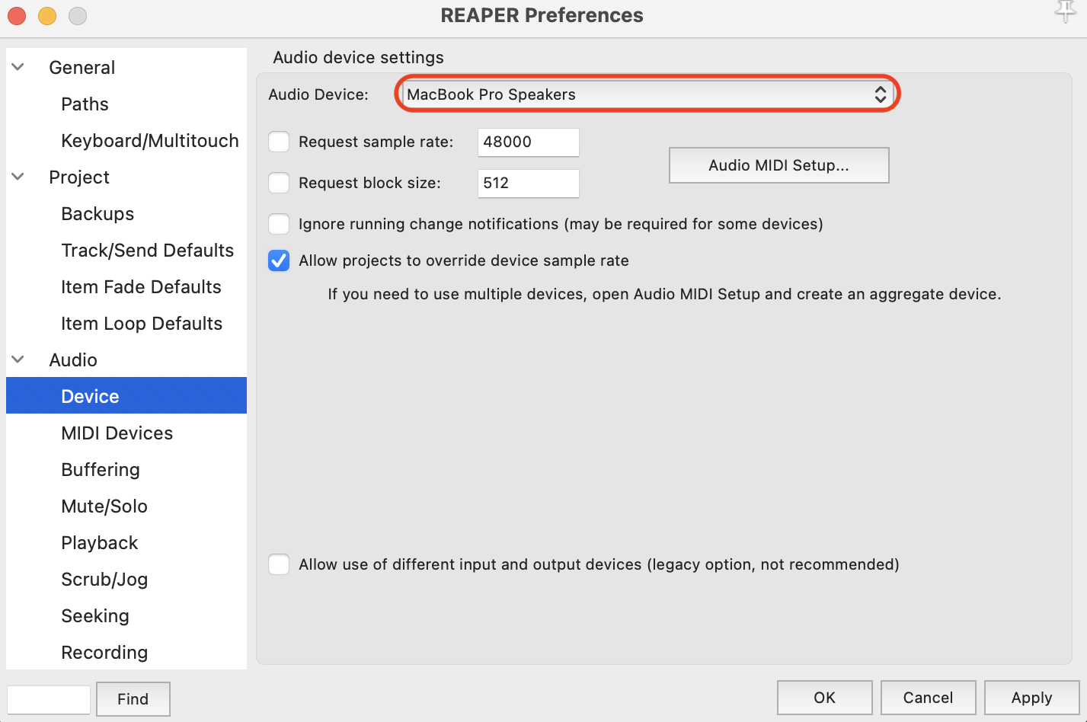Collapse the Project section chevron
Image resolution: width=1087 pixels, height=722 pixels.
point(18,177)
